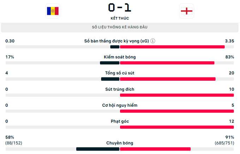Click Andorra's 58% pass accuracy value
Screen dimensions: 240x154
click(x=10, y=137)
